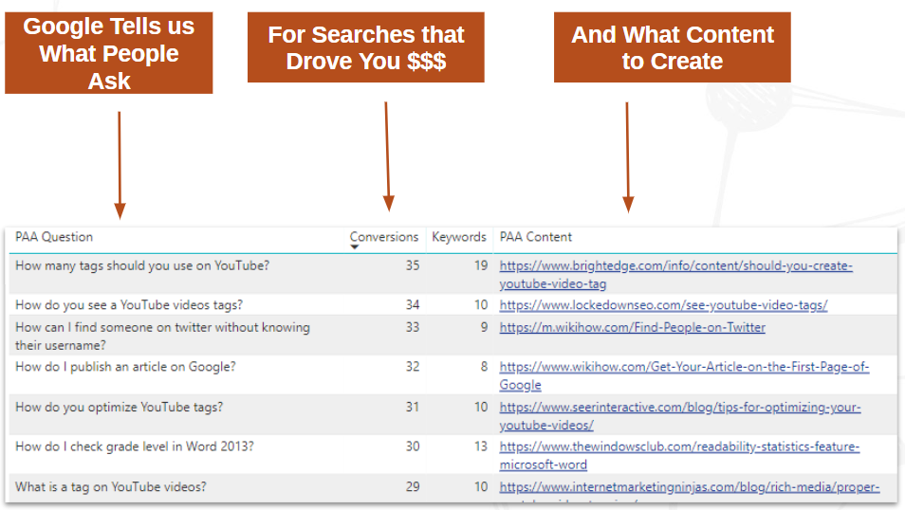Sort by the Conversions column header

click(x=383, y=237)
